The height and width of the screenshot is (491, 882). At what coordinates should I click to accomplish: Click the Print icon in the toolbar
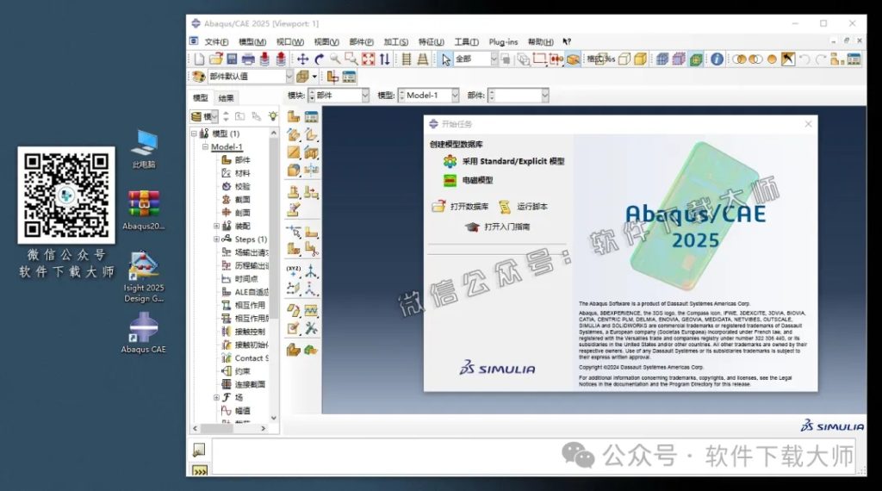248,59
